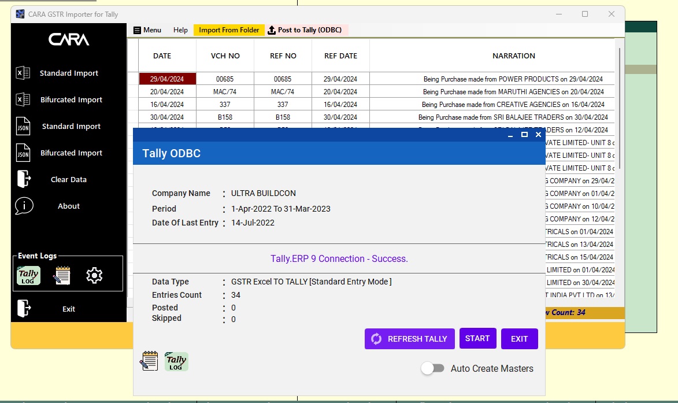Click the purple EXIT button in dialog
678x403 pixels.
pyautogui.click(x=519, y=339)
